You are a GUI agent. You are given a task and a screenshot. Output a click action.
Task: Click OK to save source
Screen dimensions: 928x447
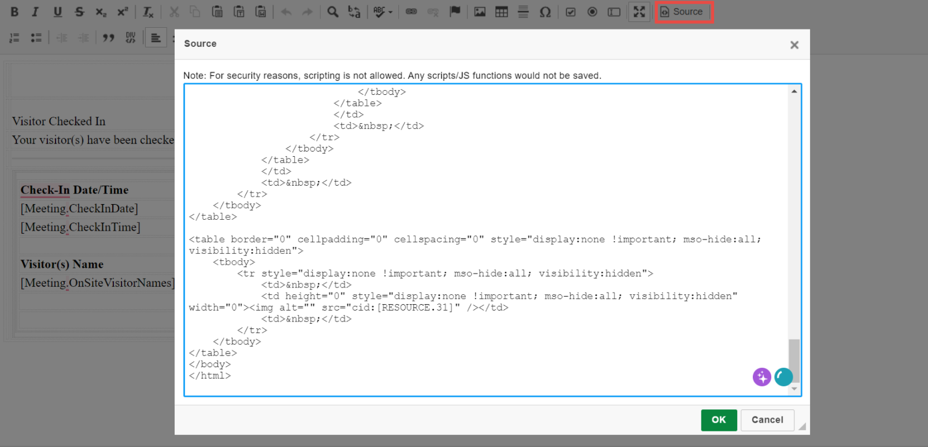(x=719, y=420)
